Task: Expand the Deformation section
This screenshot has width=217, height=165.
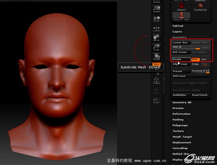Action: (x=181, y=114)
